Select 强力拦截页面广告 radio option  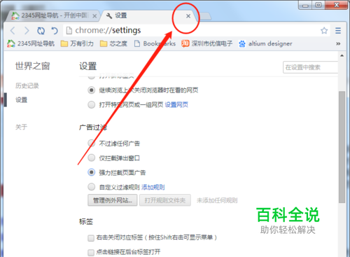[x=92, y=172]
